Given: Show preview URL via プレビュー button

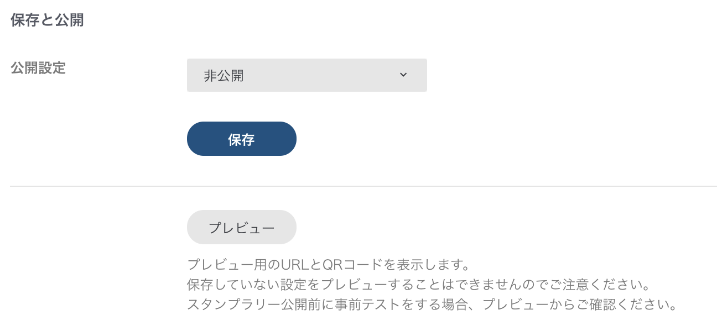Looking at the screenshot, I should coord(241,227).
